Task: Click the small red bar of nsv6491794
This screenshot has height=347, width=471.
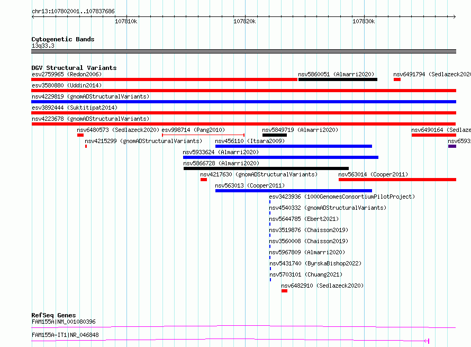Action: click(x=397, y=79)
